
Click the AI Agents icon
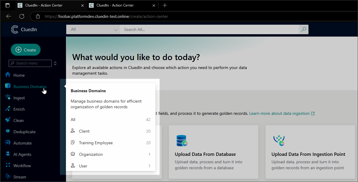(x=8, y=154)
